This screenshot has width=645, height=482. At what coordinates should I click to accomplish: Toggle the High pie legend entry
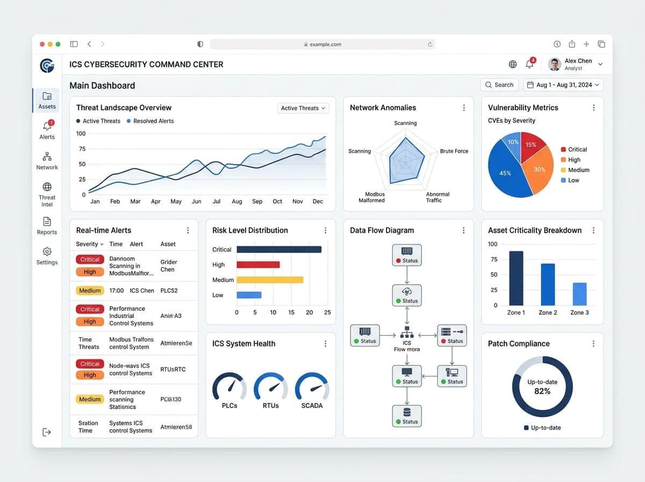[x=571, y=160]
